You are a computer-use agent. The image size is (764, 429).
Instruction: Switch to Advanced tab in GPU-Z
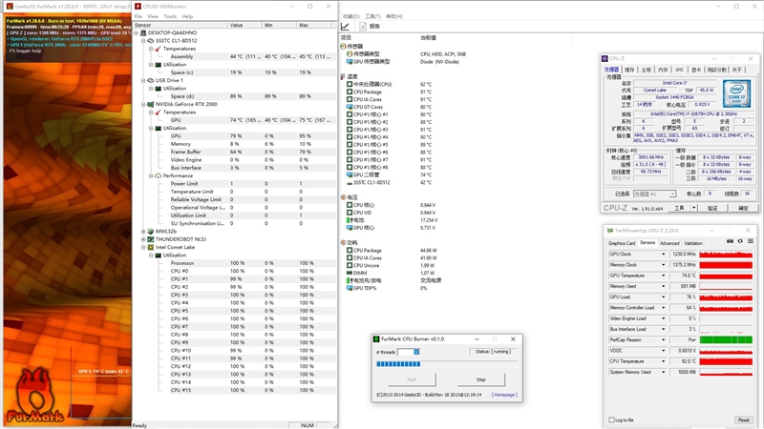tap(669, 243)
